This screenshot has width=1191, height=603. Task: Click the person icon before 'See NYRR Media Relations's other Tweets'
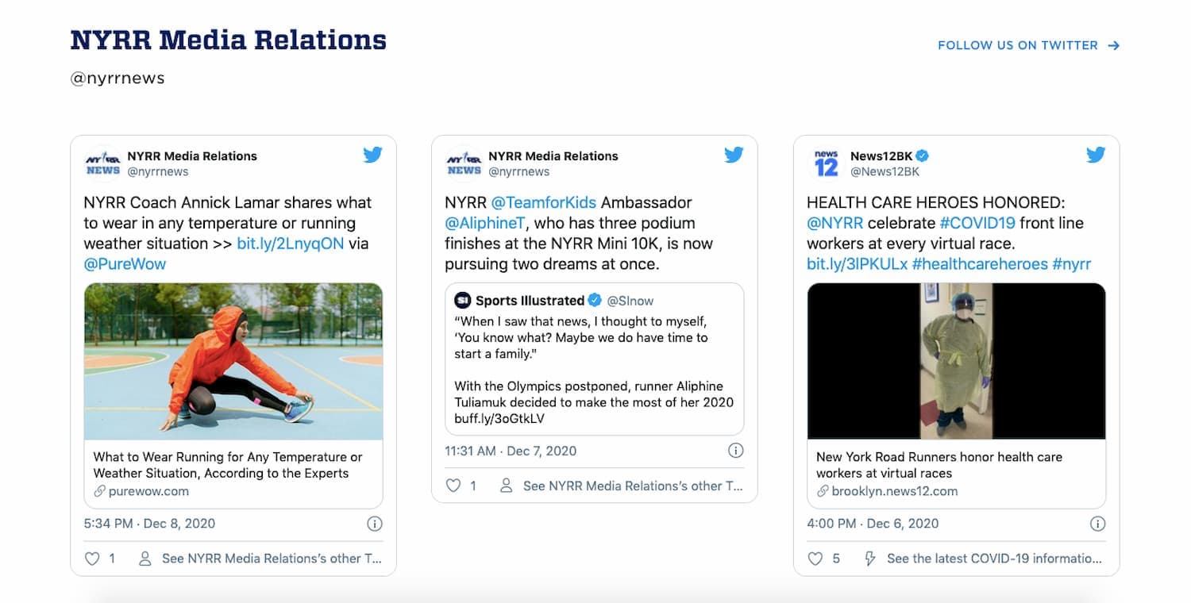(x=144, y=559)
